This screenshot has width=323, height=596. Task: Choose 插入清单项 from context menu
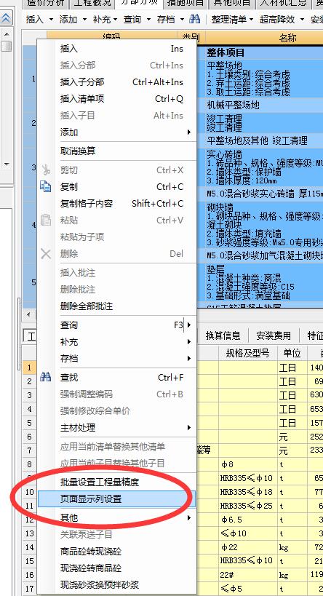click(116, 99)
